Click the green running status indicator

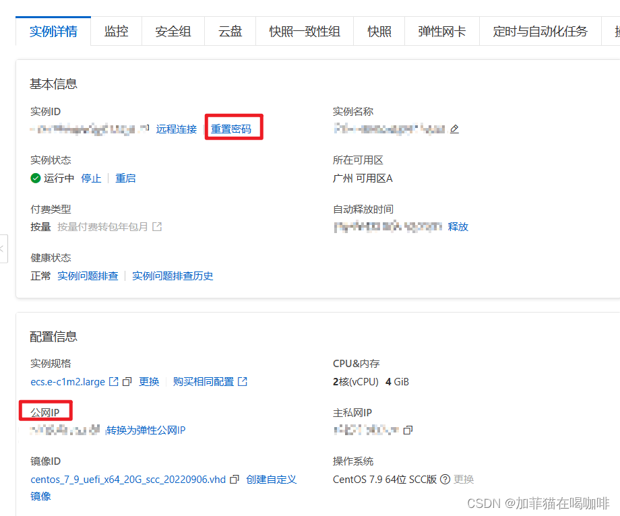tap(34, 178)
